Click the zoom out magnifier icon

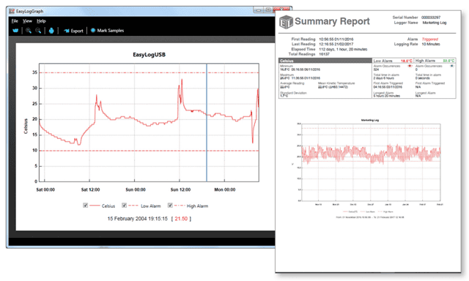click(38, 31)
